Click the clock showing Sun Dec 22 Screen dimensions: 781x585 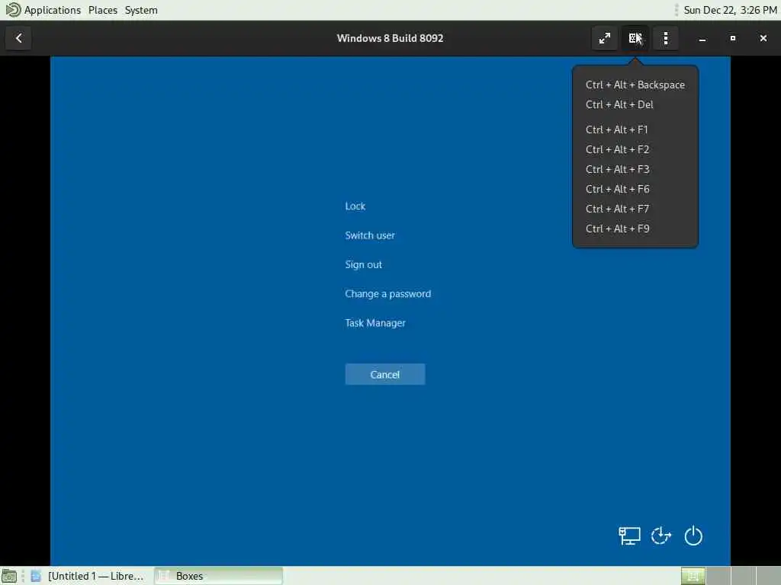click(x=730, y=10)
